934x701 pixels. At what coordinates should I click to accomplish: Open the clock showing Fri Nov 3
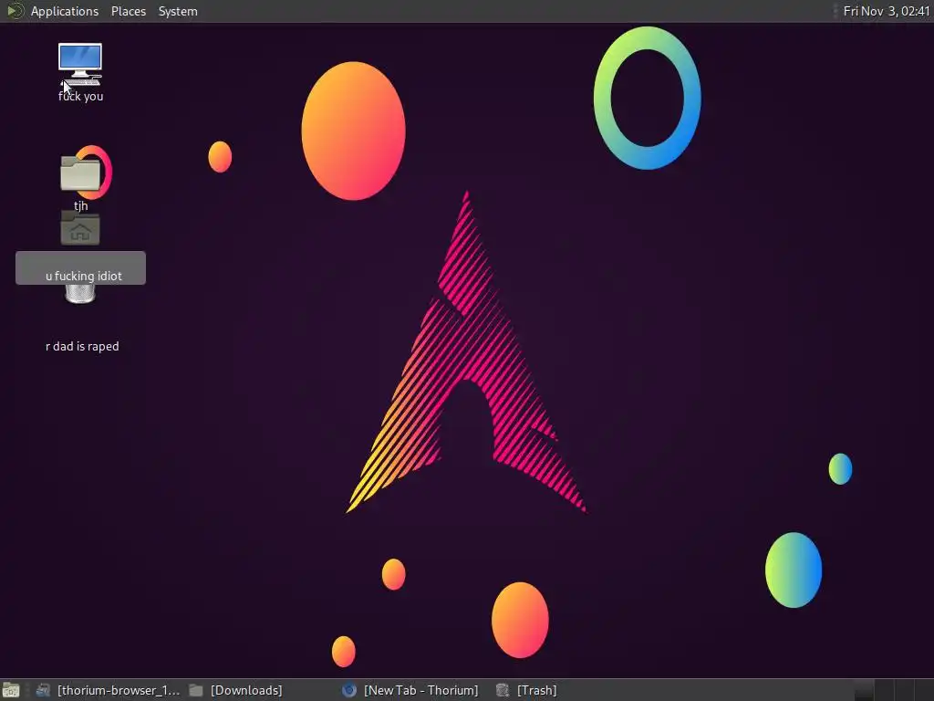click(x=886, y=11)
